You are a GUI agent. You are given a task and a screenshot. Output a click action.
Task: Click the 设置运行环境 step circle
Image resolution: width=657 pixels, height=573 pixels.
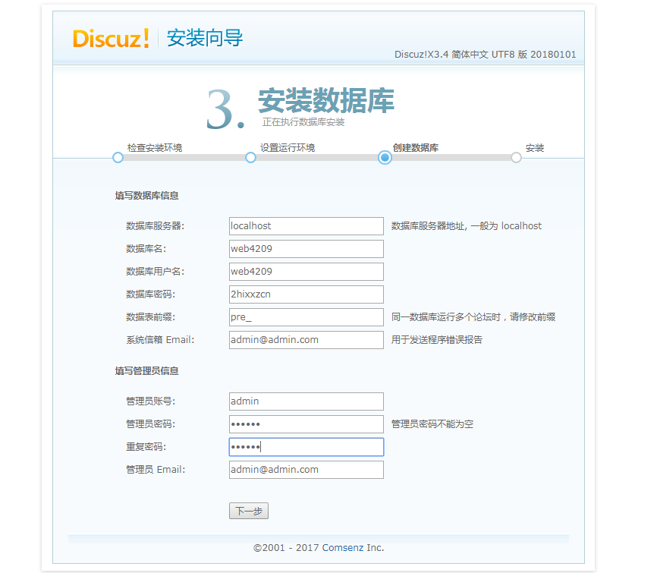tap(250, 158)
